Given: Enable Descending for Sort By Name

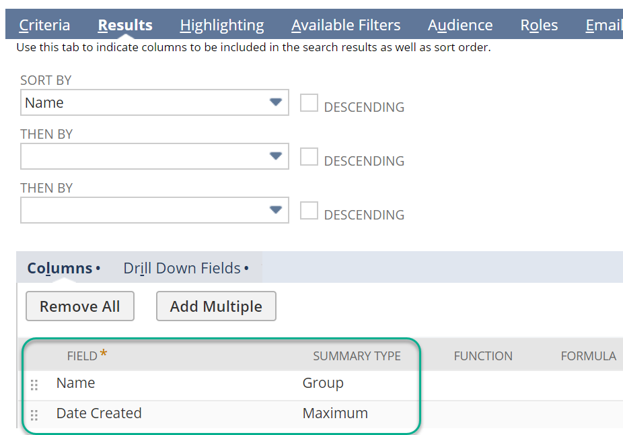Looking at the screenshot, I should pyautogui.click(x=309, y=103).
